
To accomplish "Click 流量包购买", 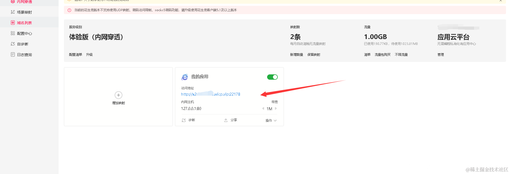I will pos(383,55).
